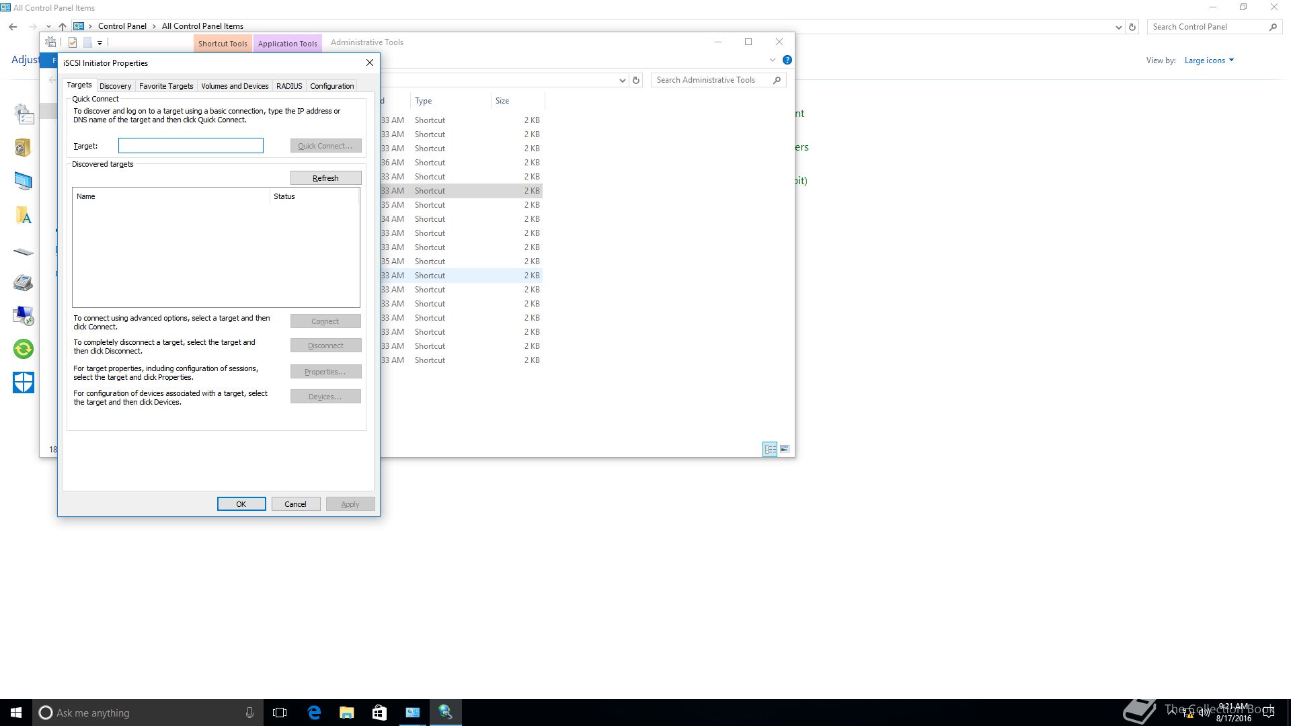Screen dimensions: 1291x726
Task: Switch to the Configuration tab
Action: point(331,86)
